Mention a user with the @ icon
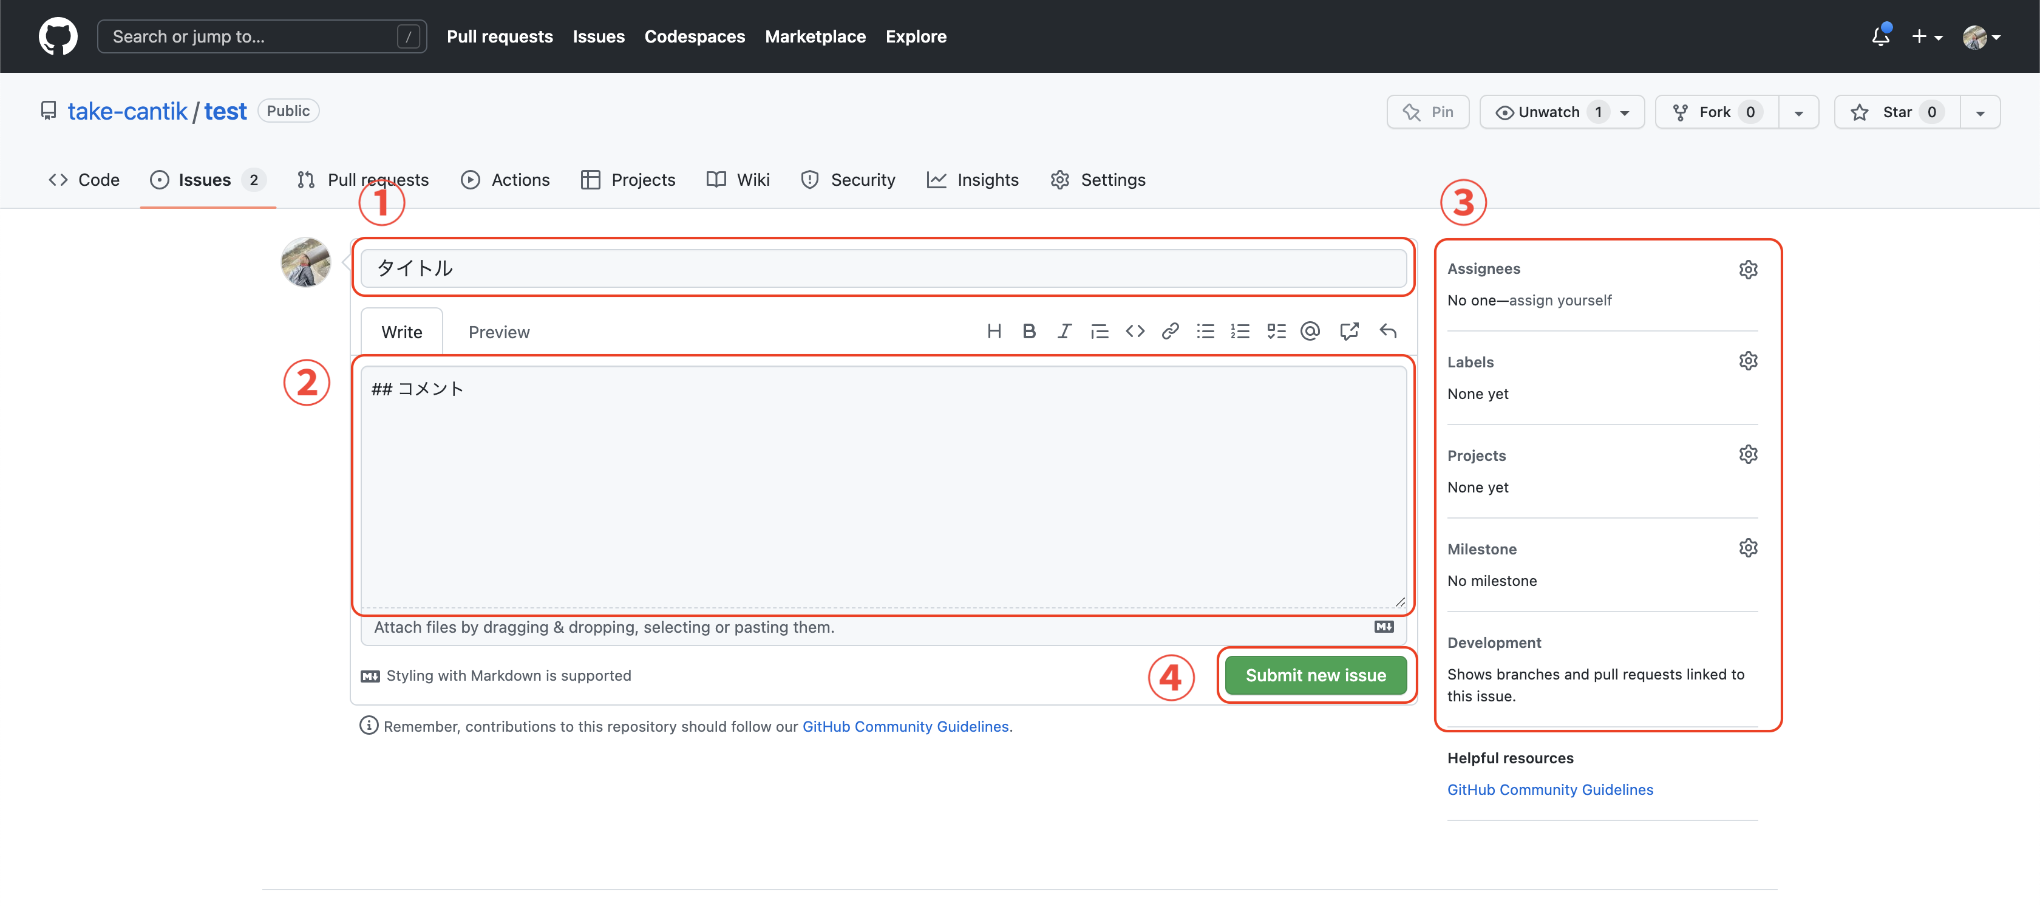Viewport: 2040px width, 906px height. 1311,331
